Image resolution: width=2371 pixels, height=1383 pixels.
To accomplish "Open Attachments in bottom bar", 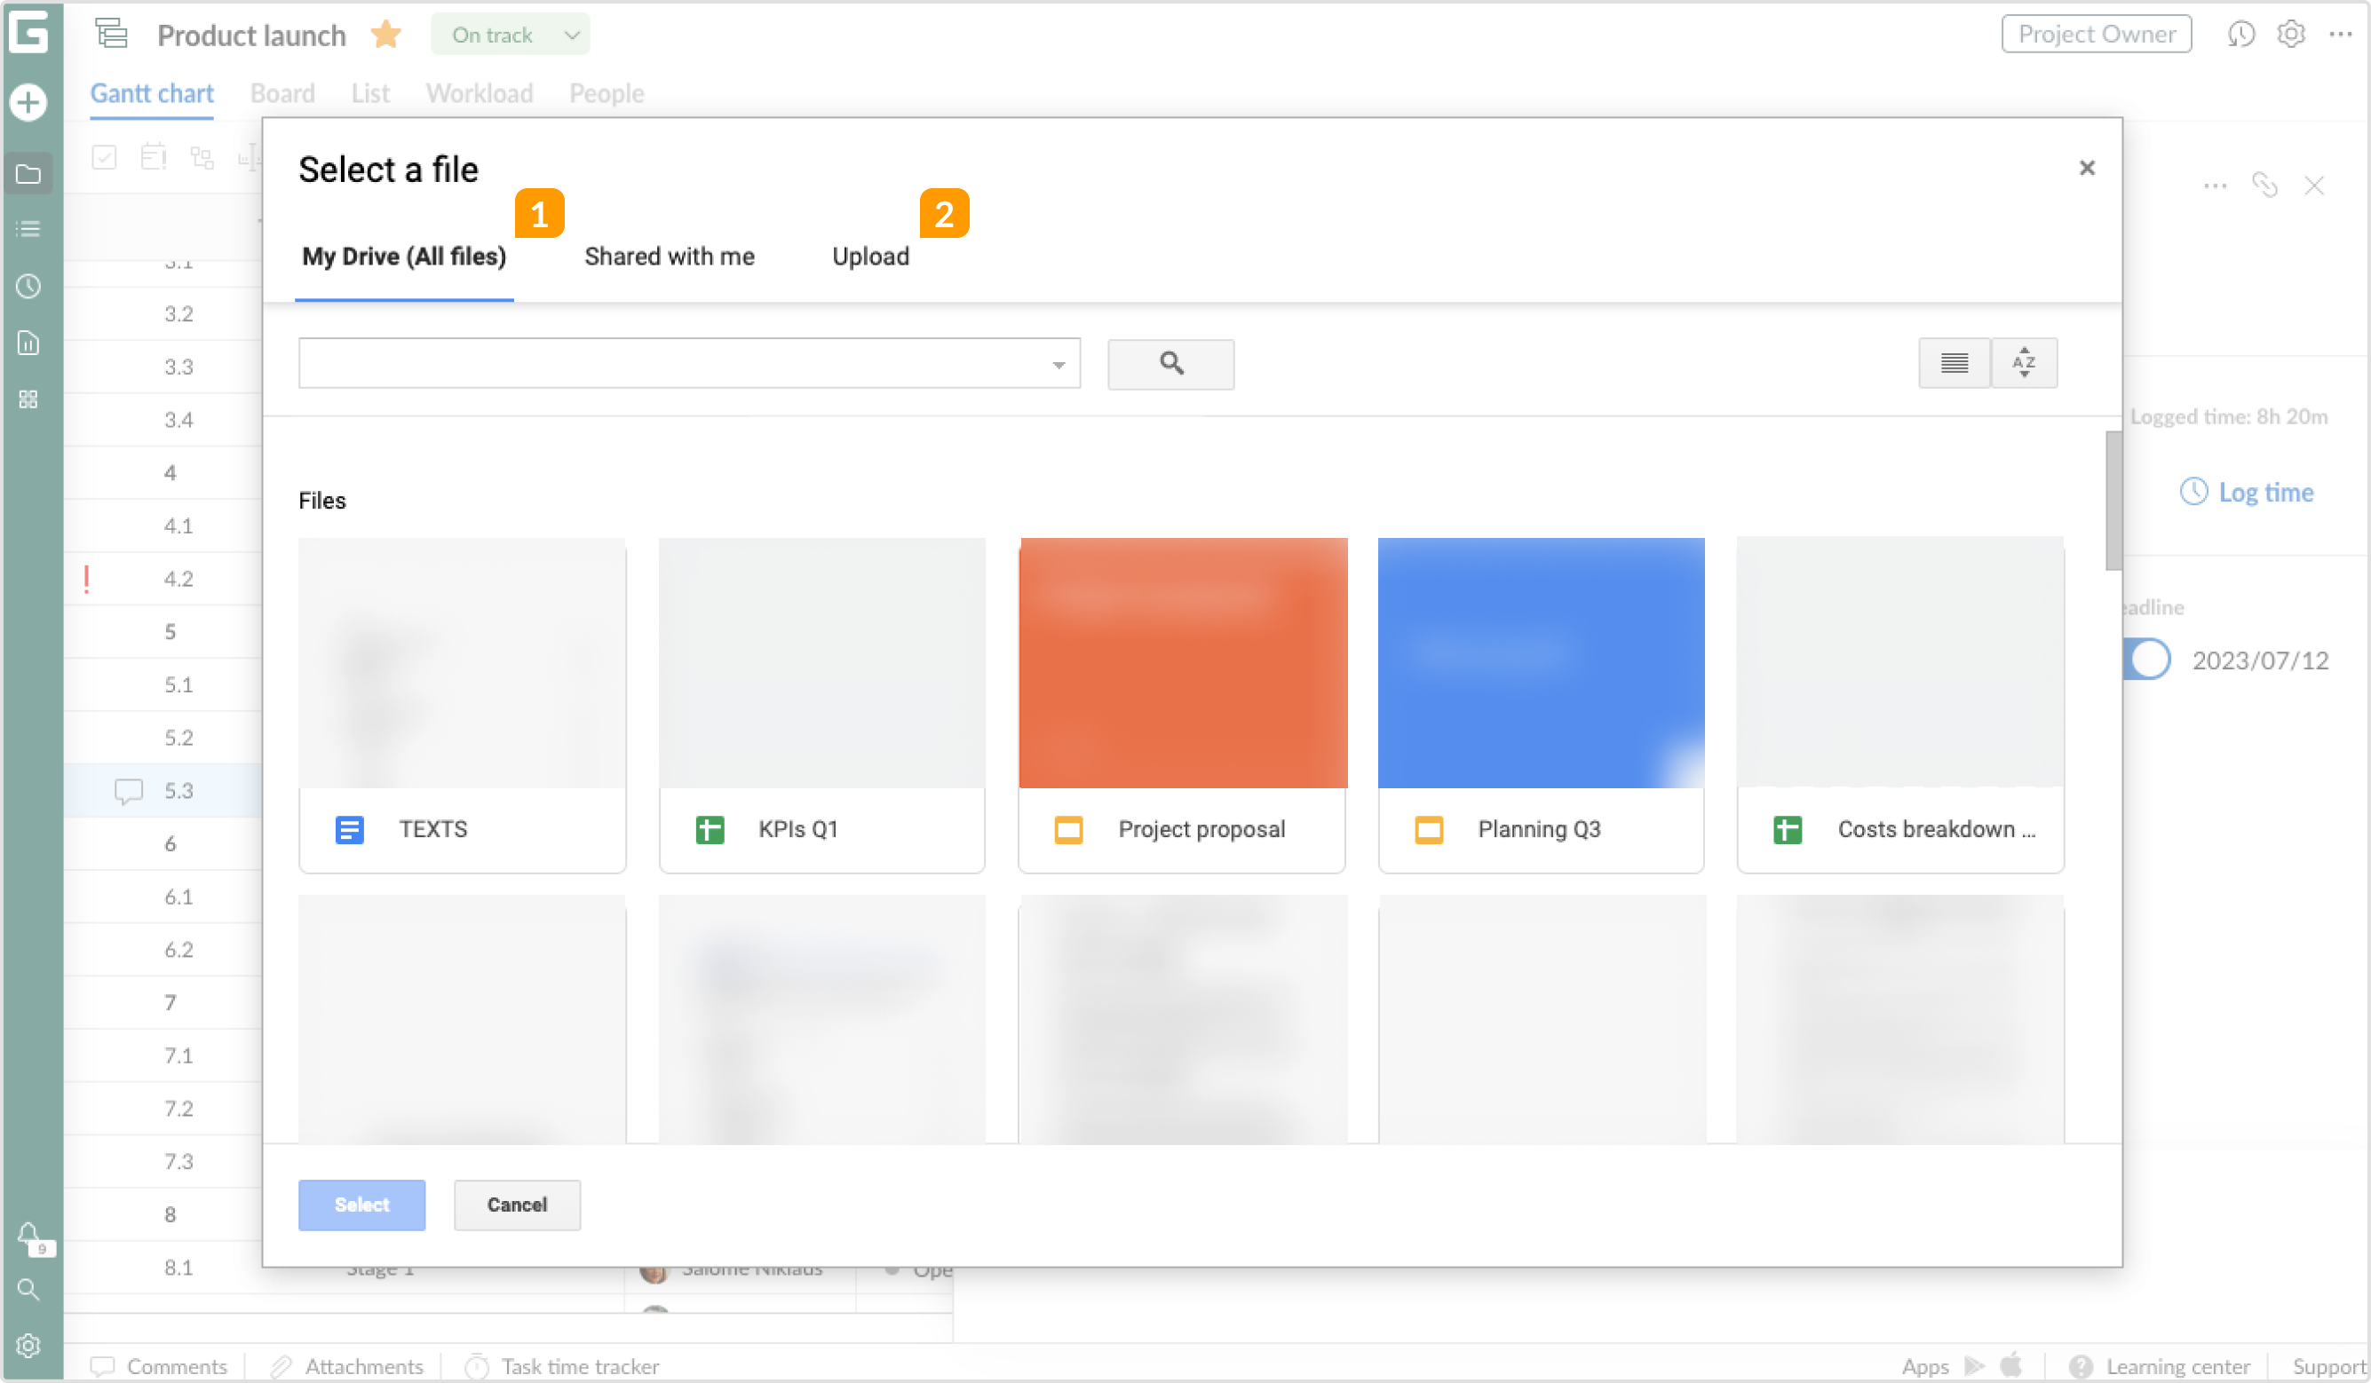I will [x=346, y=1366].
